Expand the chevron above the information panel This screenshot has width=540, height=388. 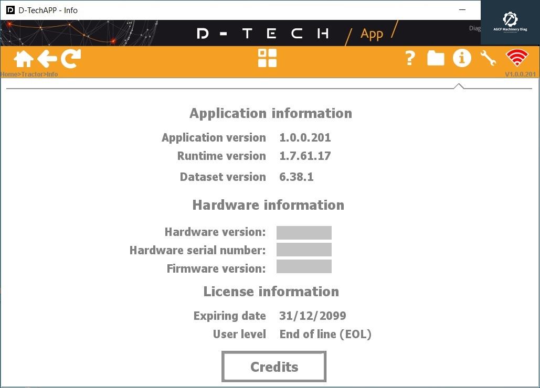459,84
